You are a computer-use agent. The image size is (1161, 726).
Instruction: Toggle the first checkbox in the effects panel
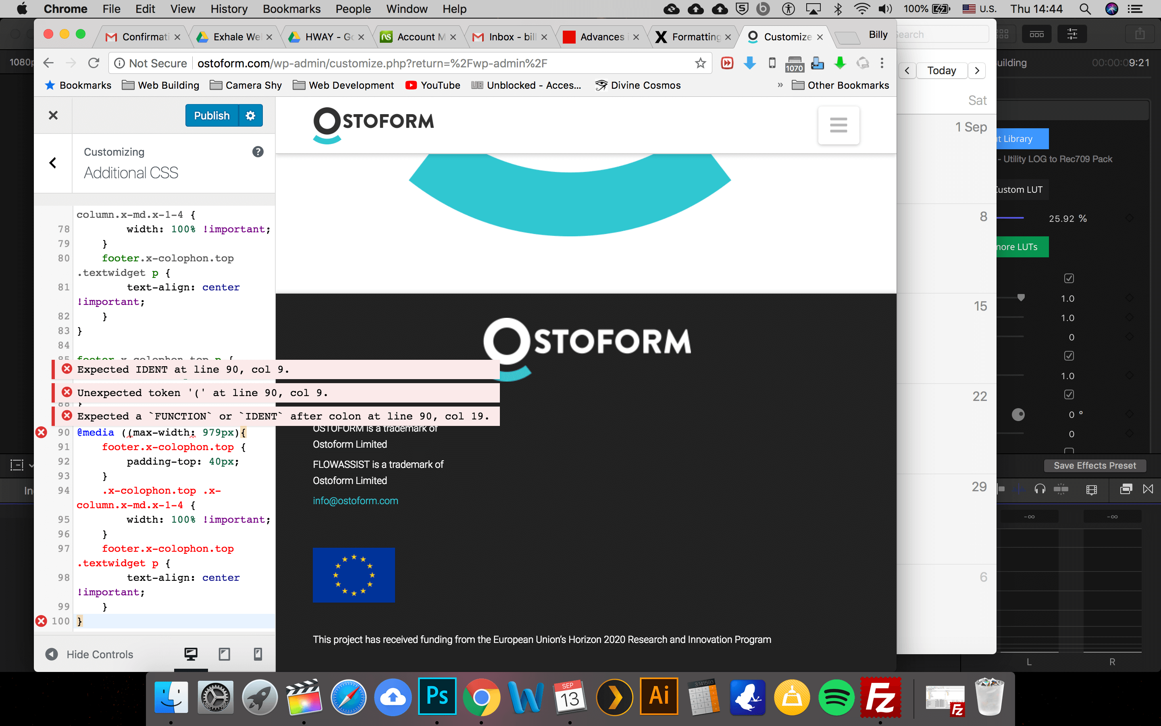1069,278
